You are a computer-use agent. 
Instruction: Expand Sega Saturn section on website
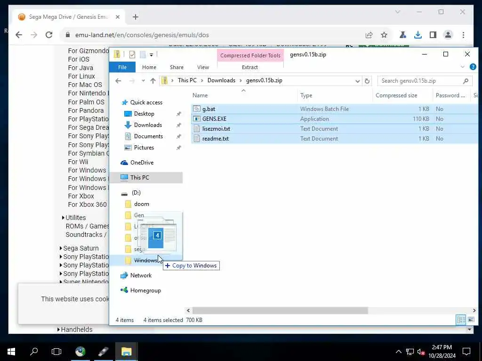[x=61, y=248]
